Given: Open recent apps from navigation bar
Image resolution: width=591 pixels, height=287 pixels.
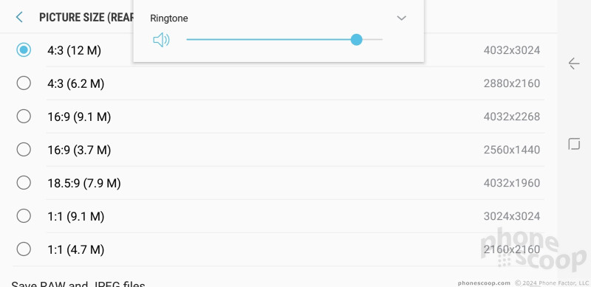Looking at the screenshot, I should pyautogui.click(x=574, y=144).
